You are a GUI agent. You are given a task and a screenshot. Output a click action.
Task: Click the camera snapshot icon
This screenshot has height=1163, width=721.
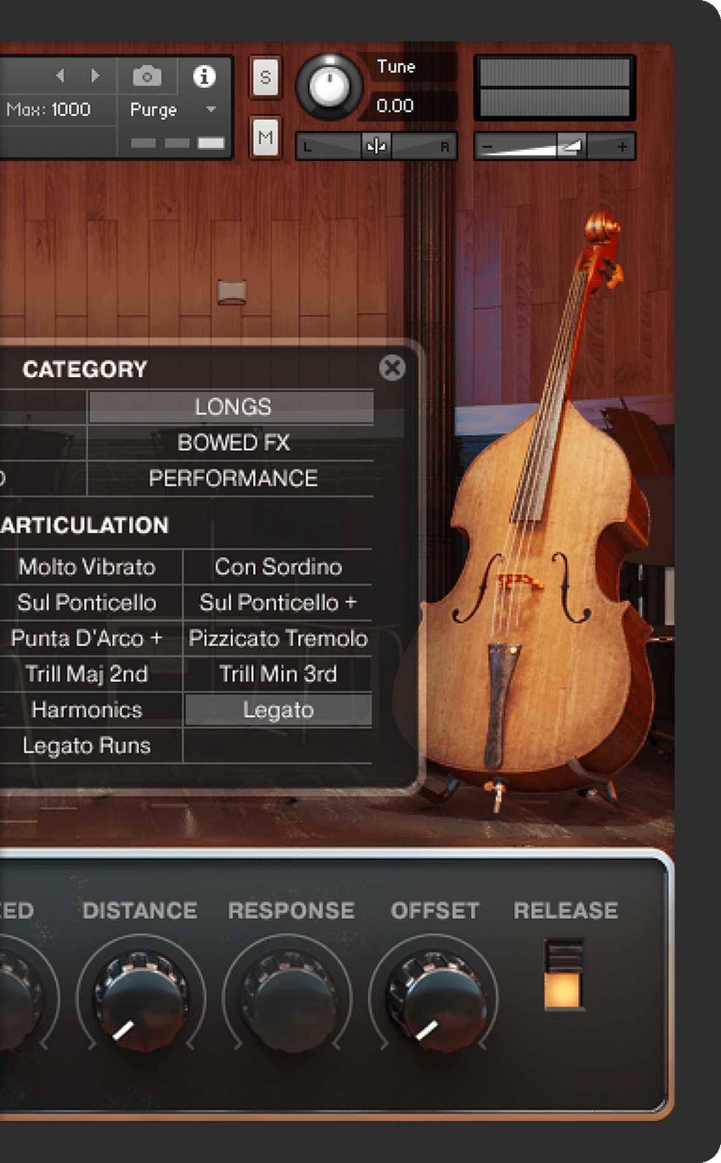[x=147, y=76]
